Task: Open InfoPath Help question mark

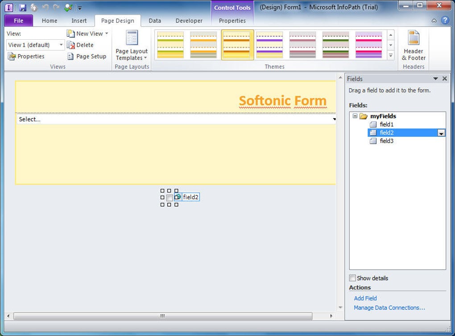Action: [445, 20]
